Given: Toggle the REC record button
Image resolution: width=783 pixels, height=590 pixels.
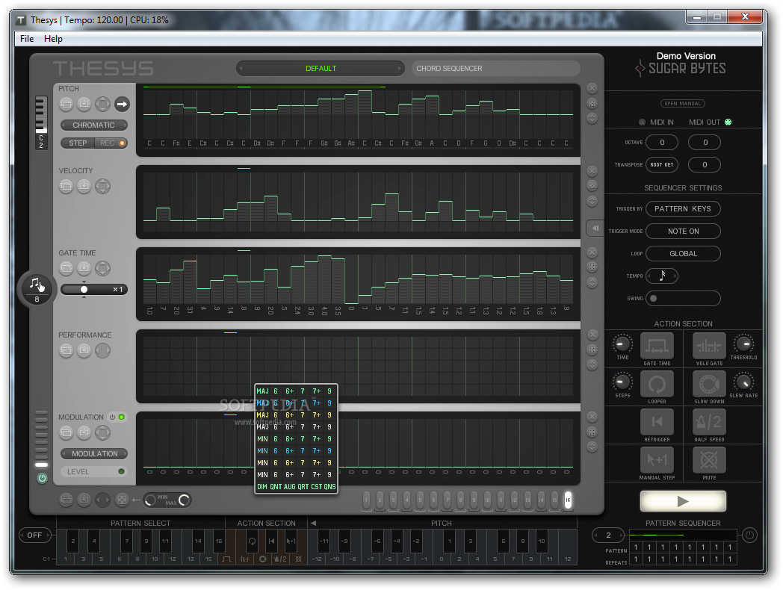Looking at the screenshot, I should coord(111,143).
